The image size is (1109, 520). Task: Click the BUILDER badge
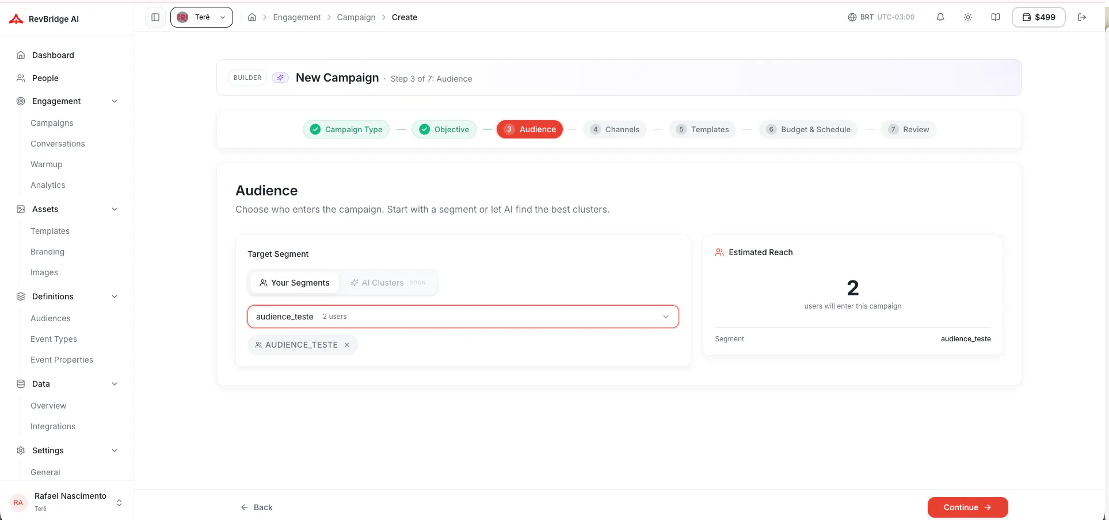247,78
